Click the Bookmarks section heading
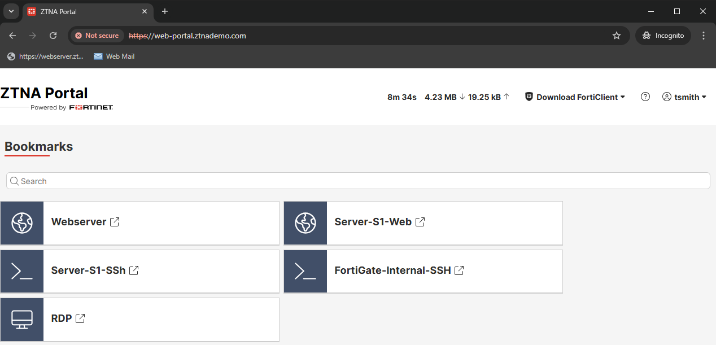Screen dimensions: 716x345 click(38, 146)
